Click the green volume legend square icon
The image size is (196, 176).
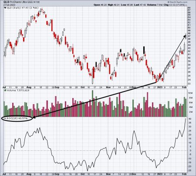5,90
